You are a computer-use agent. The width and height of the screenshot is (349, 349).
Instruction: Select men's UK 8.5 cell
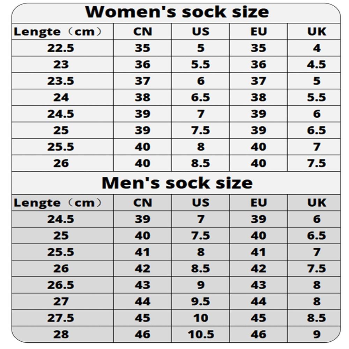[314, 318]
